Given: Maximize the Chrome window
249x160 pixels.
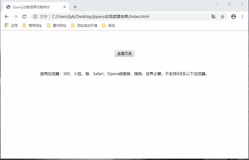Looking at the screenshot, I should (229, 4).
